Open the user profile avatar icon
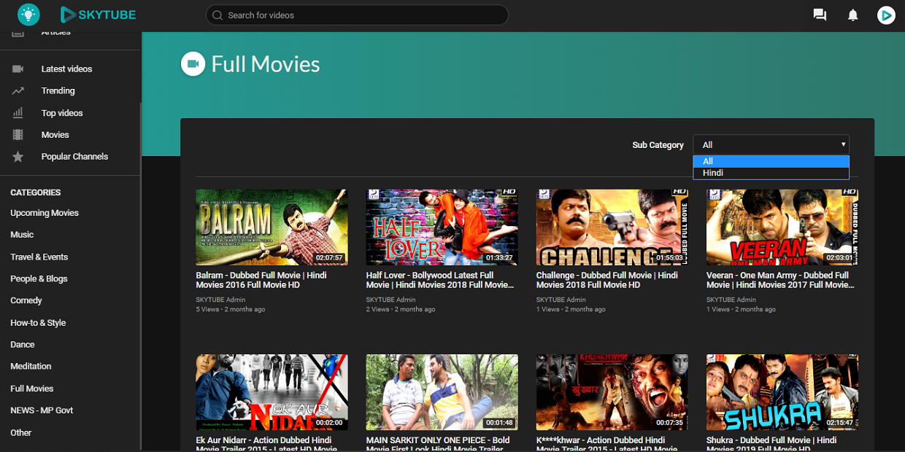The height and width of the screenshot is (452, 905). [886, 15]
